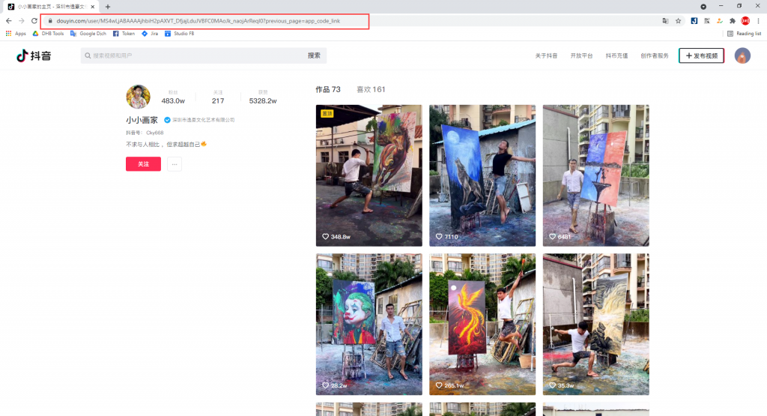Viewport: 767px width, 416px height.
Task: Click the 5328.2w likes count
Action: tap(263, 101)
